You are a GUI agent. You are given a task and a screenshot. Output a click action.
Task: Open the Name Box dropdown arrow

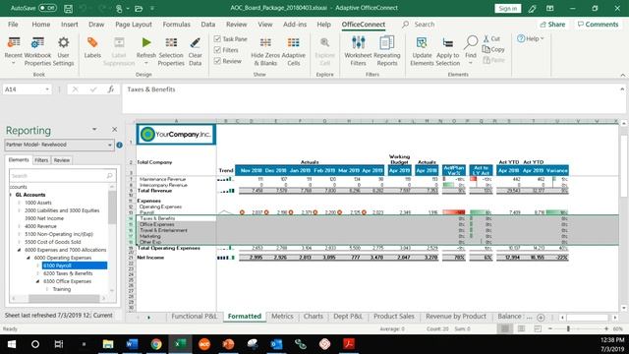click(x=47, y=89)
